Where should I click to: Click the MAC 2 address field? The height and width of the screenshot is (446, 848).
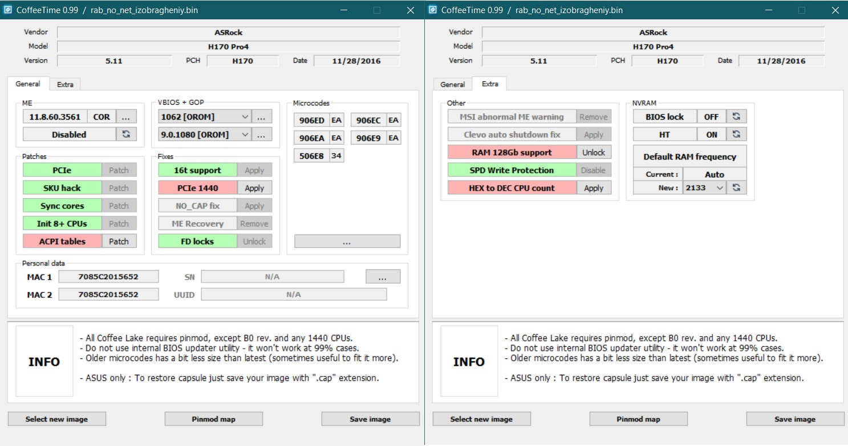coord(108,294)
